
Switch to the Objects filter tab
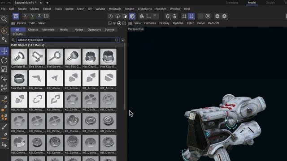(x=33, y=30)
